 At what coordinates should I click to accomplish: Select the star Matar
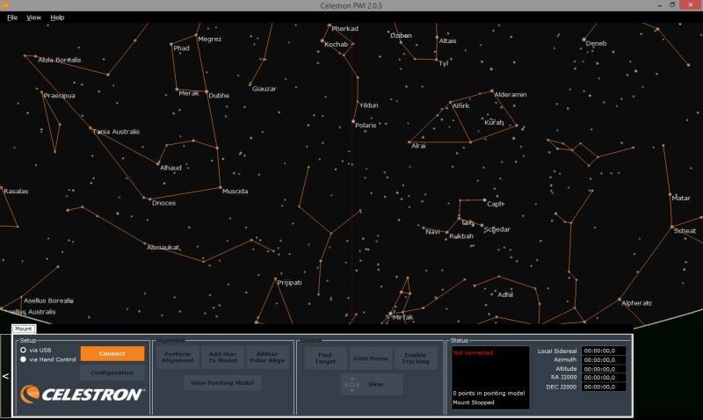670,194
